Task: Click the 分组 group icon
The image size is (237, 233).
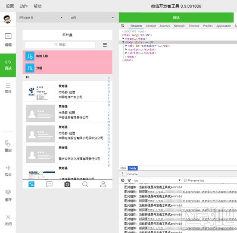Action: coord(30,68)
